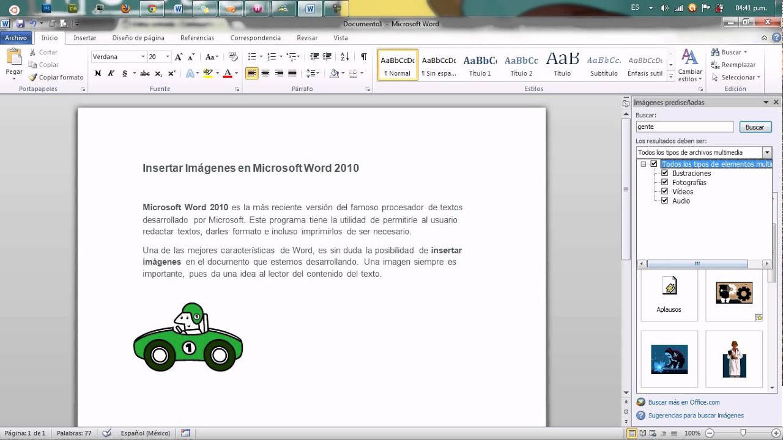783x440 pixels.
Task: Switch to Diseño de página tab
Action: tap(138, 38)
